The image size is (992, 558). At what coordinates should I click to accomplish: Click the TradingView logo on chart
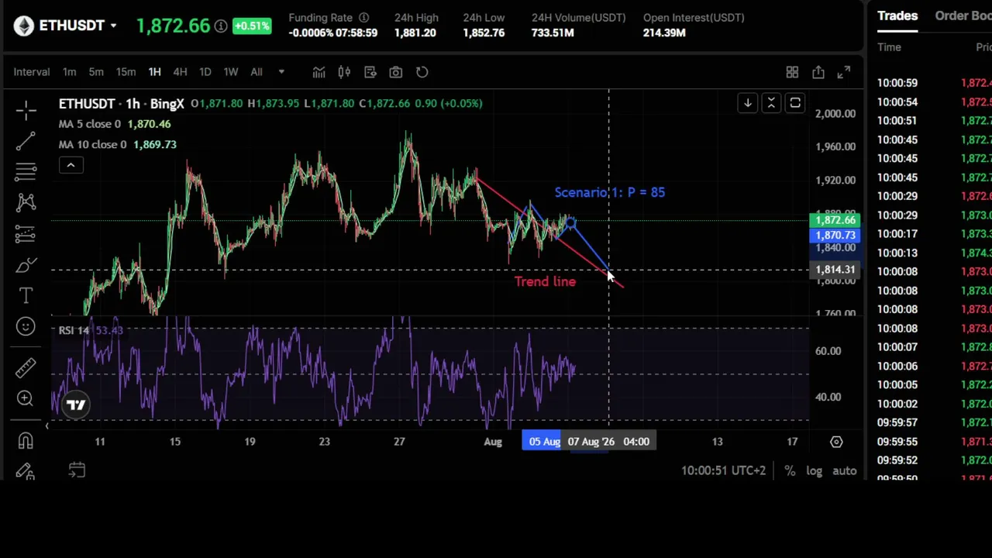pyautogui.click(x=76, y=404)
